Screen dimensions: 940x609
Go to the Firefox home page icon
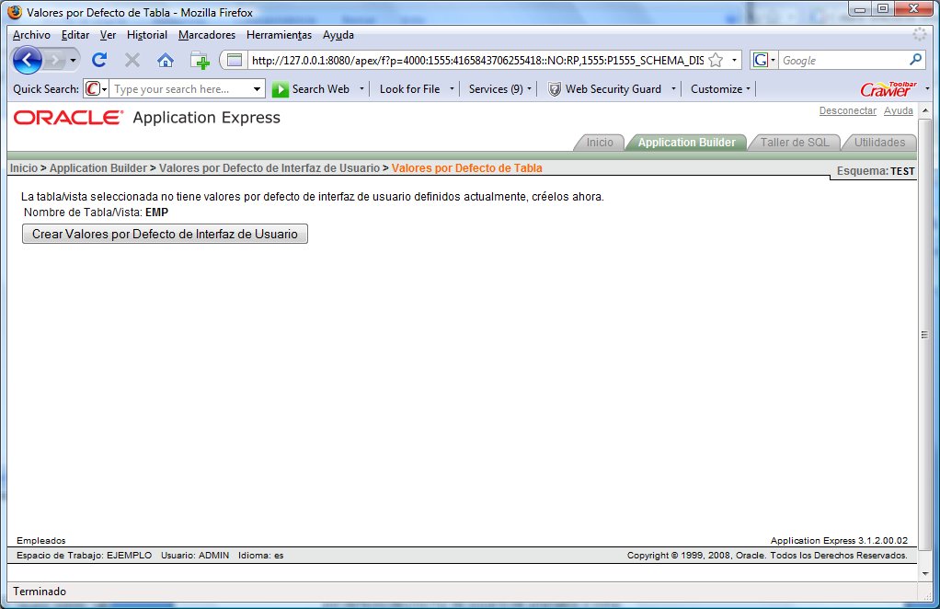[166, 60]
